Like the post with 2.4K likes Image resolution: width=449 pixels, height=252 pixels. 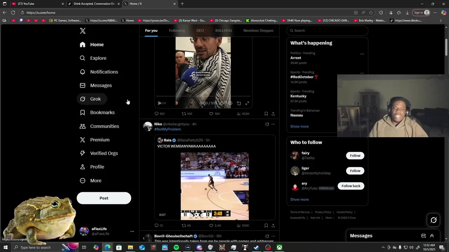[215, 226]
